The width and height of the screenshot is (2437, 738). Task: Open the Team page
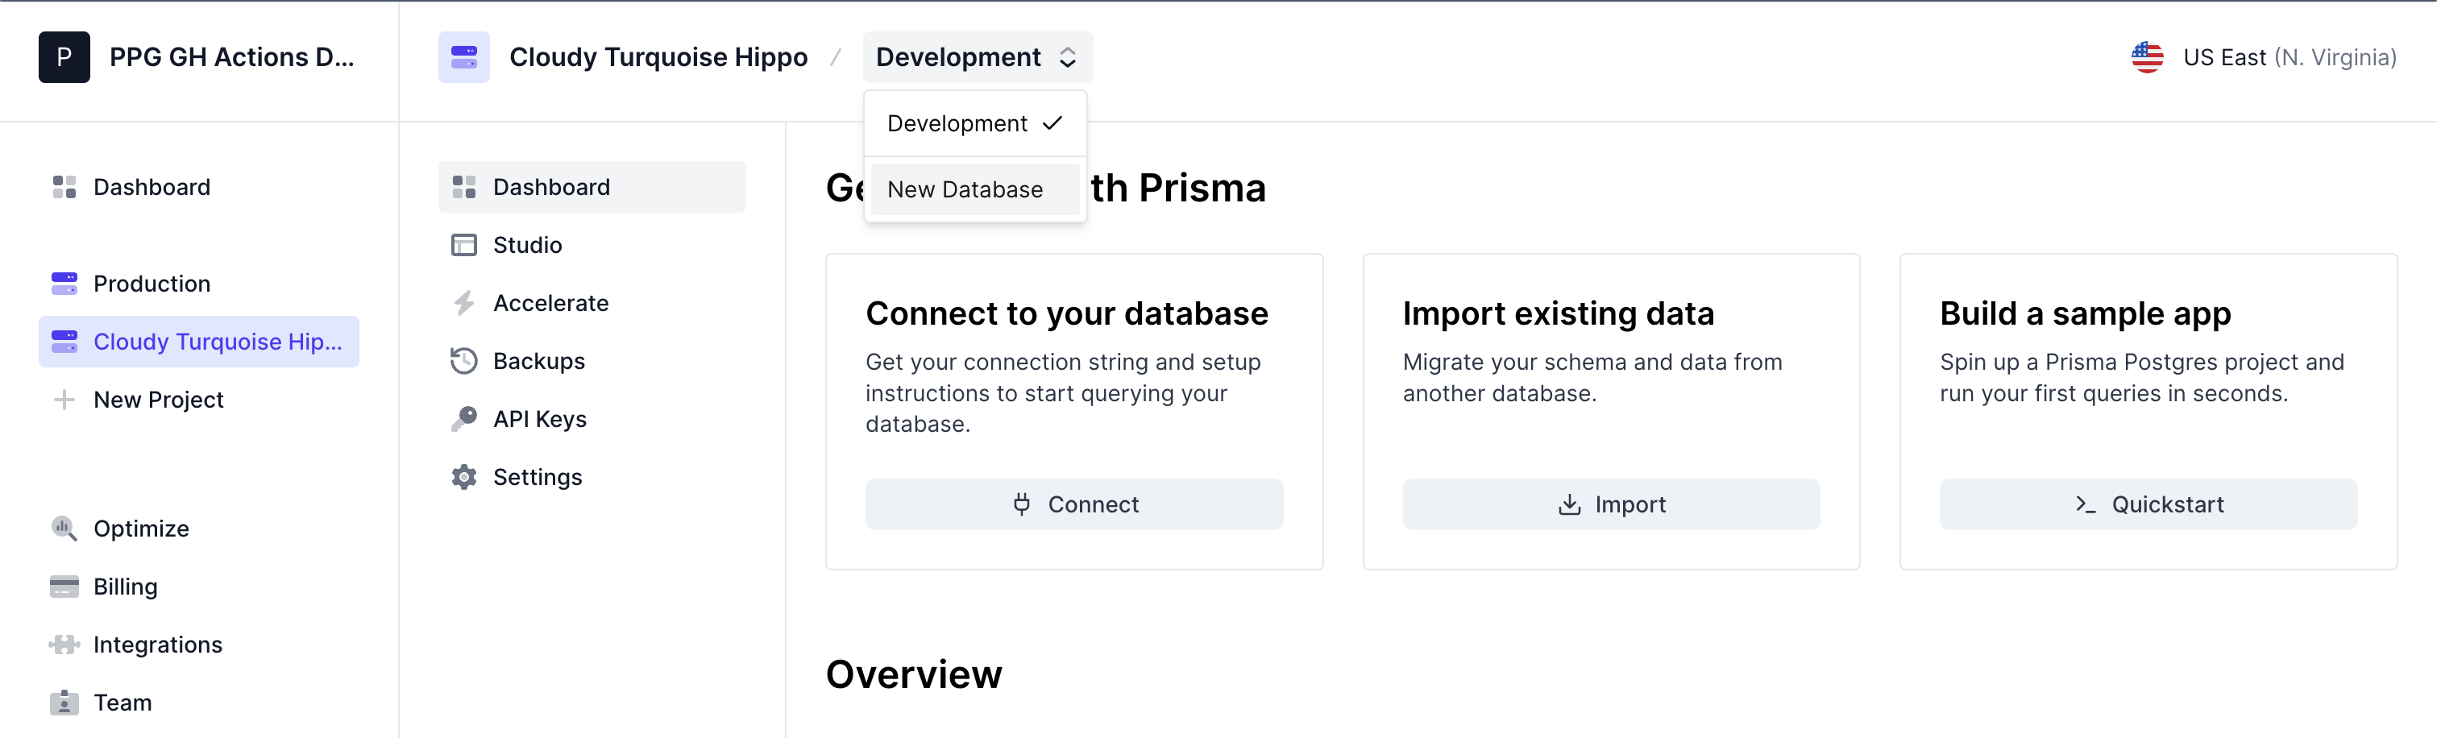tap(199, 703)
